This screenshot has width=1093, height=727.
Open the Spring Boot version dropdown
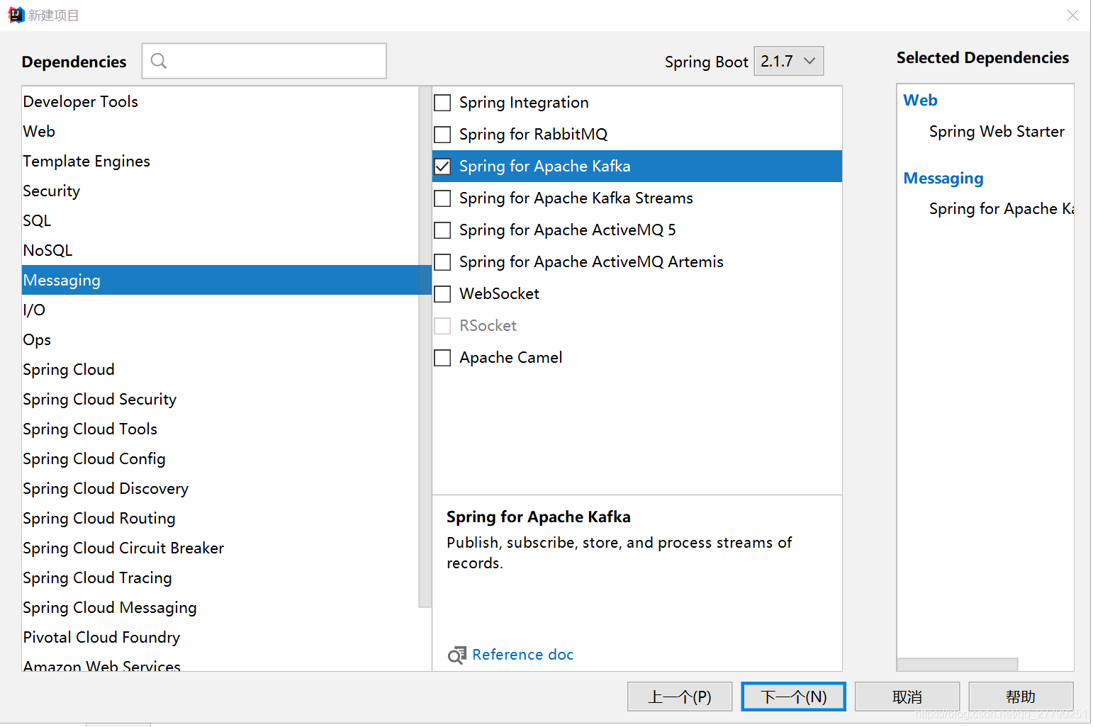coord(788,61)
